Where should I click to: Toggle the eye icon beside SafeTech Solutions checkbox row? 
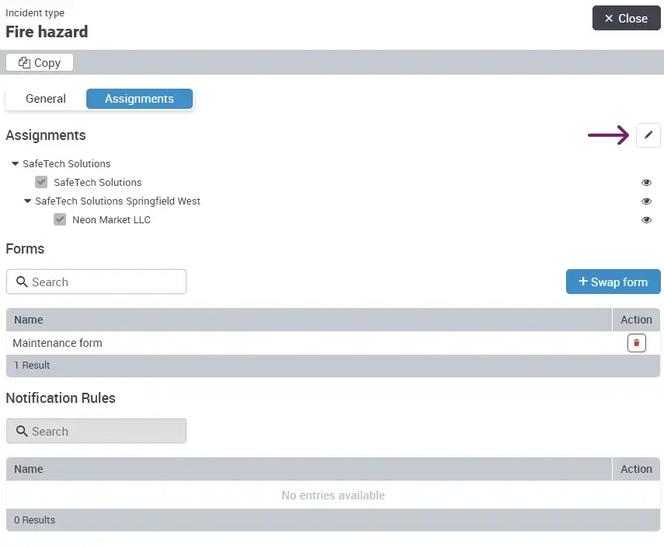646,183
